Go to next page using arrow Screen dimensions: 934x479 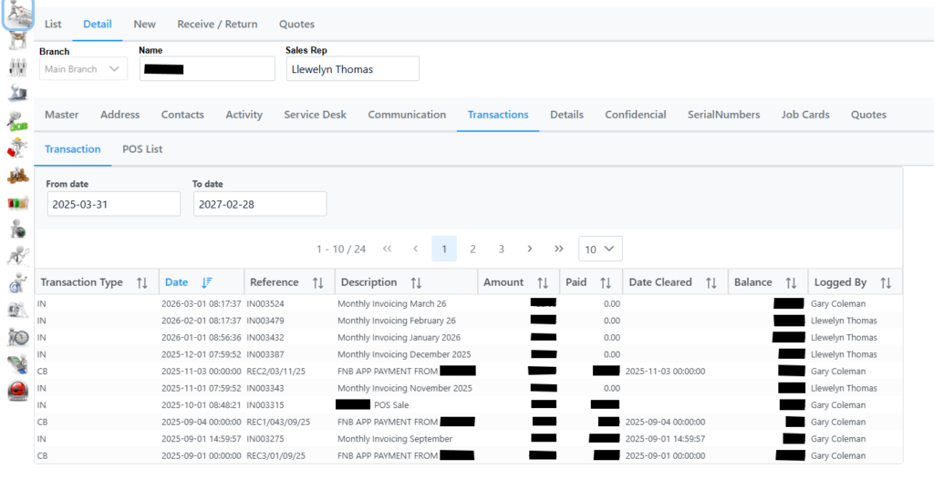529,249
